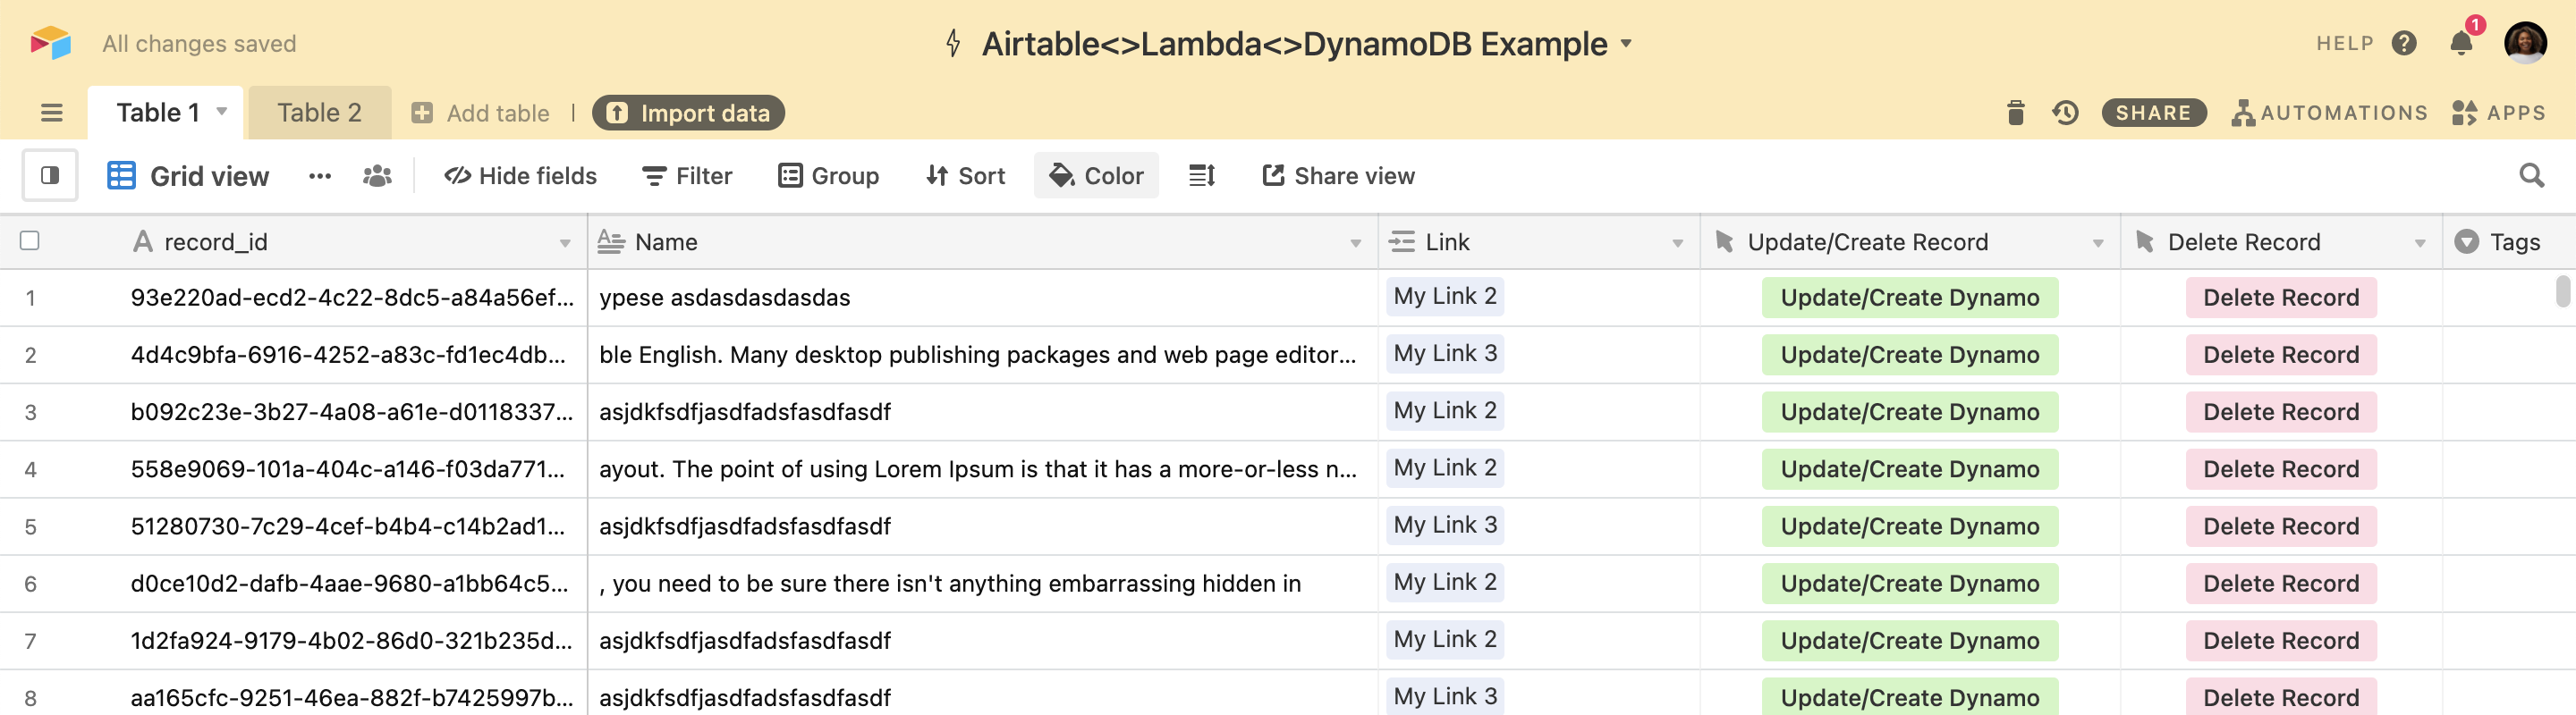The image size is (2576, 715).
Task: Open My Link 3 chip in row 2
Action: point(1445,352)
